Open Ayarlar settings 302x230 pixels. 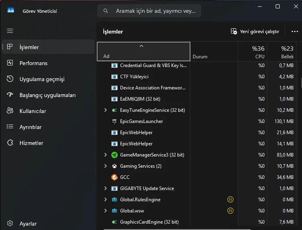coord(28,224)
